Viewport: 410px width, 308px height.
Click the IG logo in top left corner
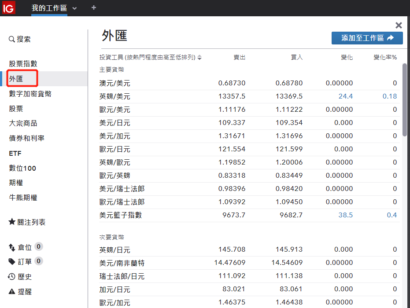click(x=8, y=8)
